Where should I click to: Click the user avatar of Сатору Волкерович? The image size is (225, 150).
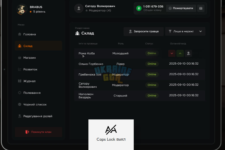(79, 8)
